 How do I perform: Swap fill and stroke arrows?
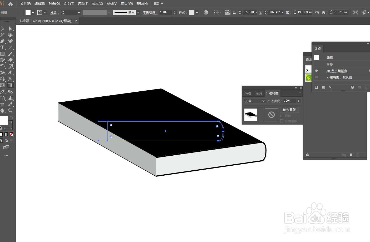click(11, 117)
